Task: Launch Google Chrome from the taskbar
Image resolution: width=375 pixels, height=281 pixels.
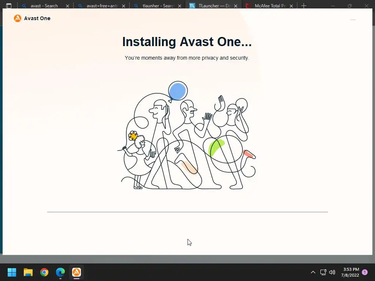Action: click(44, 272)
